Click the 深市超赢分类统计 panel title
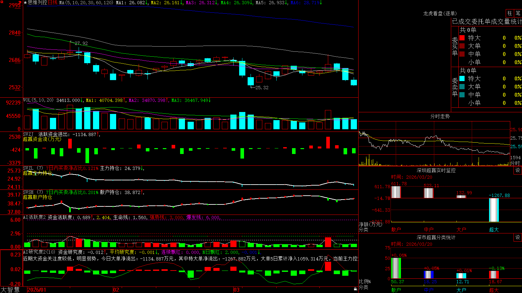Image resolution: width=522 pixels, height=293 pixels. tap(436, 237)
